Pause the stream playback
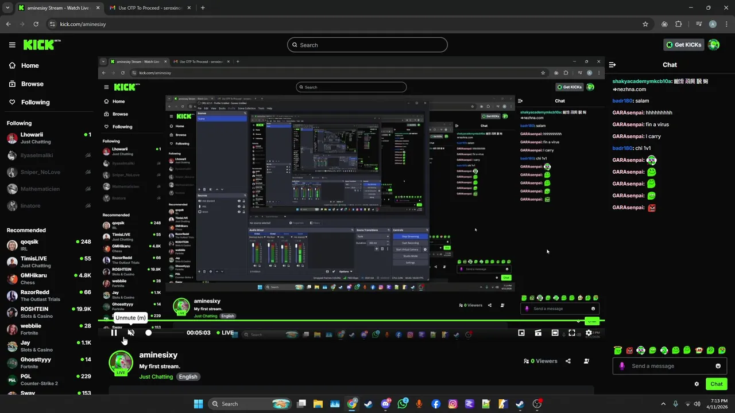735x413 pixels. (x=114, y=333)
